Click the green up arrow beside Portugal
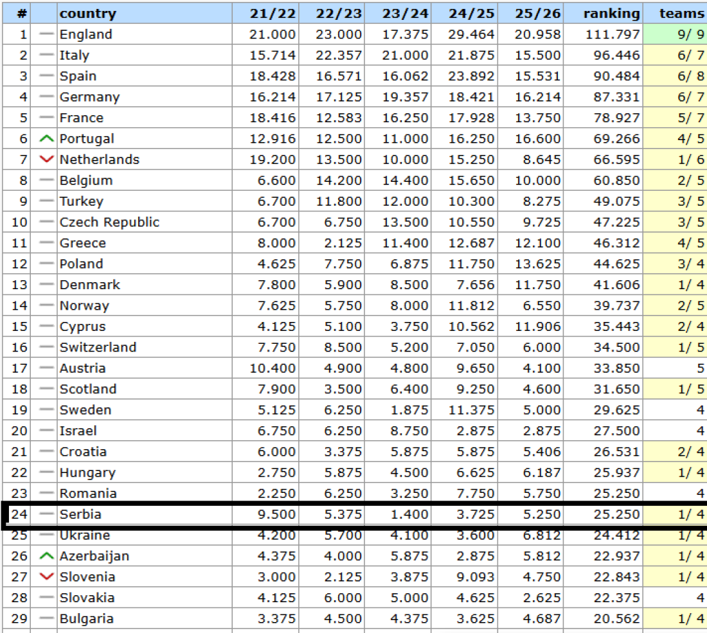Image resolution: width=707 pixels, height=633 pixels. [46, 139]
